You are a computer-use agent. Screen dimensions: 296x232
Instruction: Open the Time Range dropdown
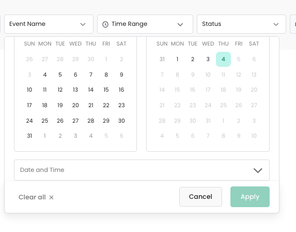click(x=145, y=24)
